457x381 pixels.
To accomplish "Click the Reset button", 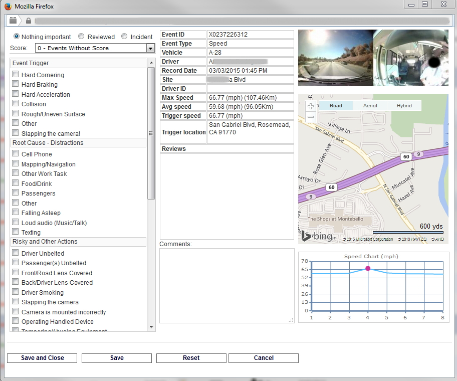I will 191,358.
